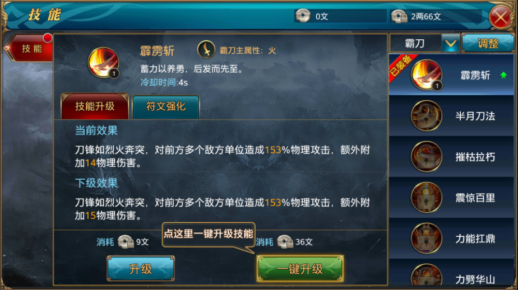Open the 技能 side tab

pos(30,48)
